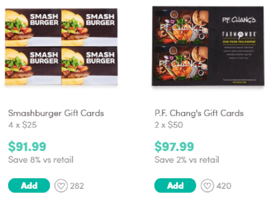
Task: Favorite the Smashburger Gift Cards with heart icon
Action: [61, 186]
